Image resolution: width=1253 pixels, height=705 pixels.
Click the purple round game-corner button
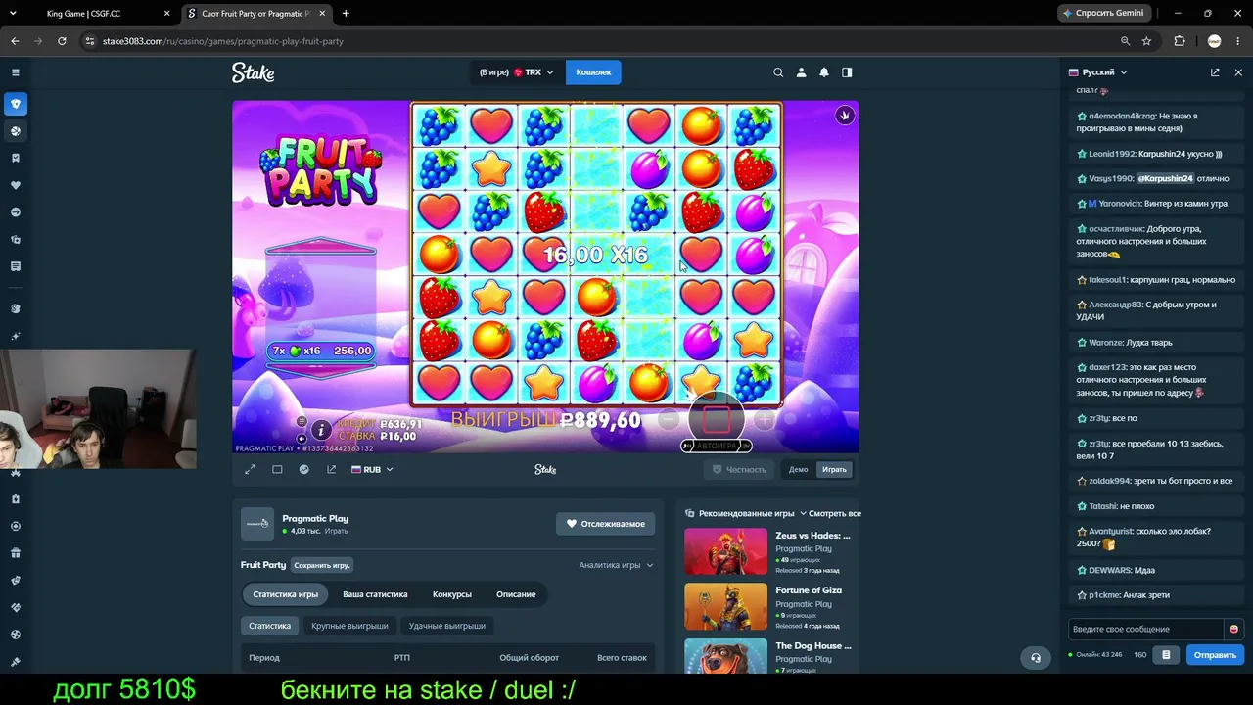[x=845, y=116]
